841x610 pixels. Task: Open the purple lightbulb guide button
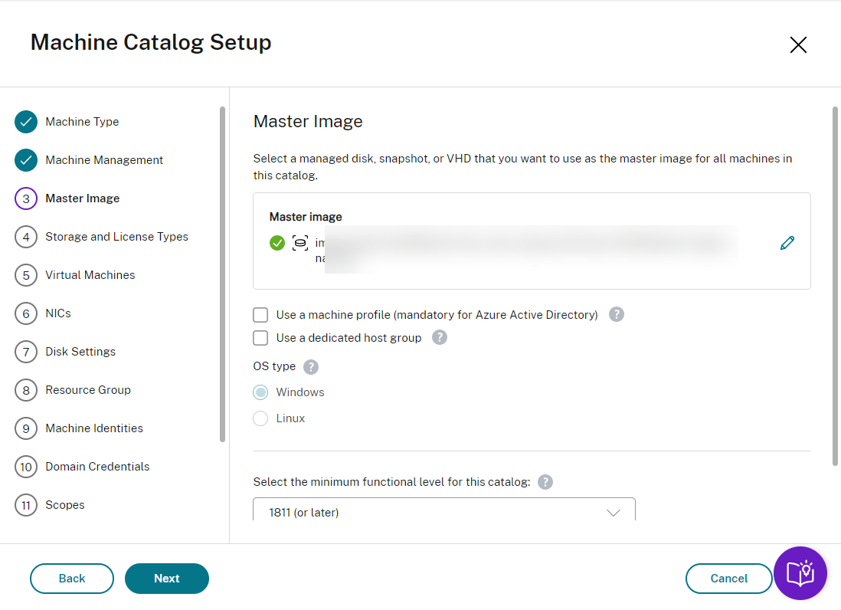point(800,572)
